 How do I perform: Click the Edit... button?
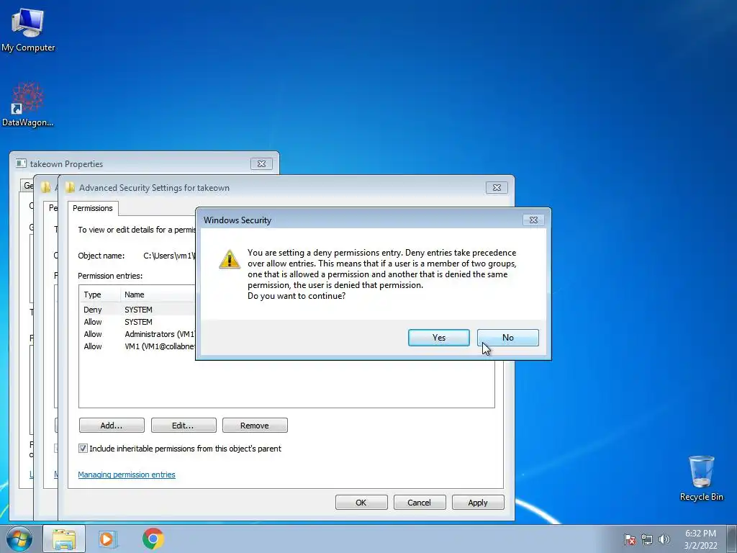click(184, 426)
